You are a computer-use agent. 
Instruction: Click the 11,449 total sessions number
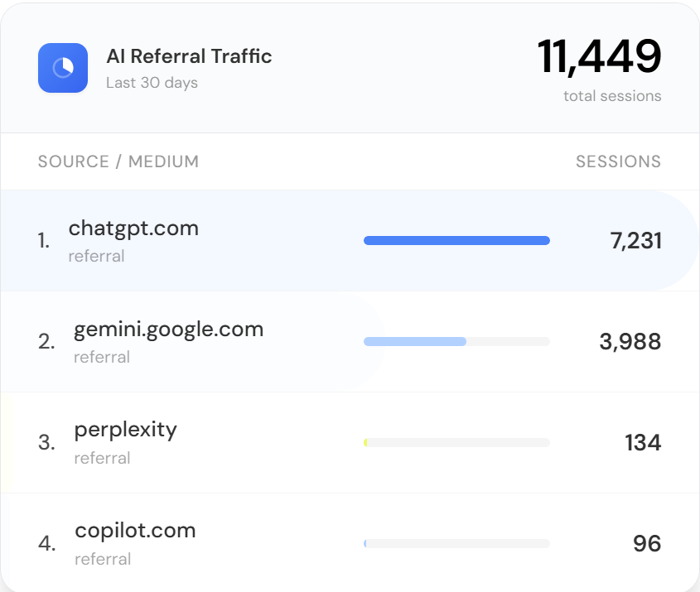click(599, 57)
